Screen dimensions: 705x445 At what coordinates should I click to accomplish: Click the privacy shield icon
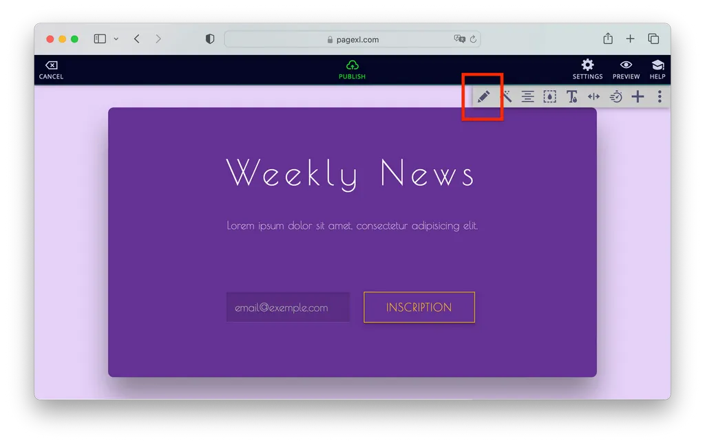pos(210,39)
